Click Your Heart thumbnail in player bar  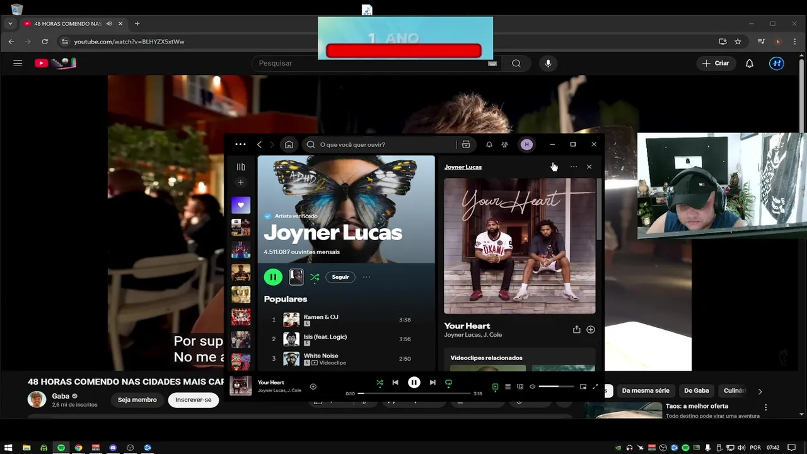coord(240,386)
